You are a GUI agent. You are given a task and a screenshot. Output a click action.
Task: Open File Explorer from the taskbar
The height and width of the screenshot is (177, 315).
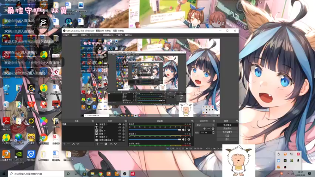(93, 173)
